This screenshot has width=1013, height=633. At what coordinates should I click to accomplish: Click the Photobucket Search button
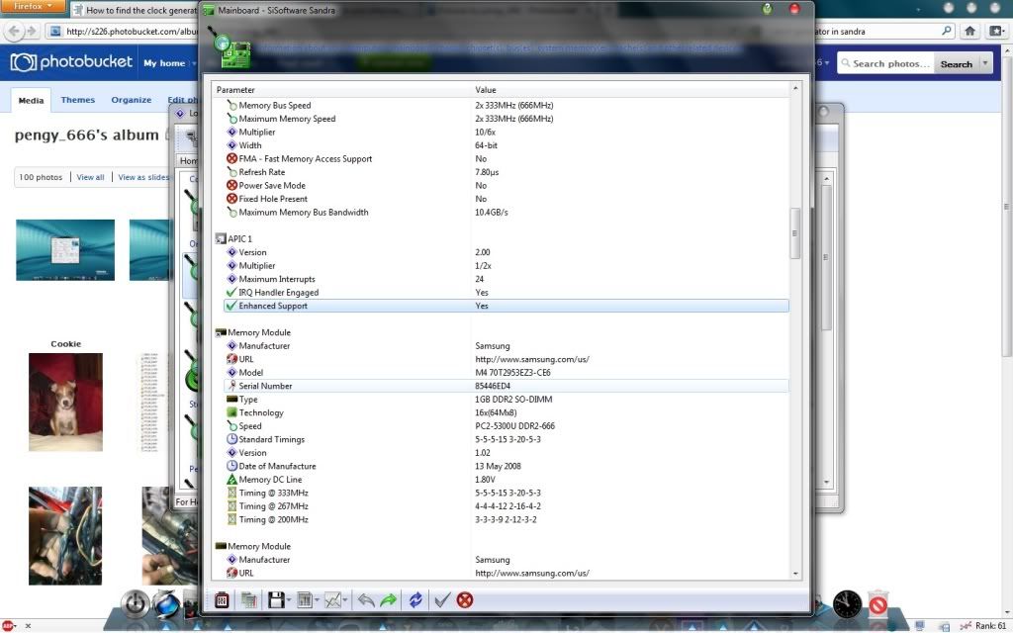click(x=956, y=63)
